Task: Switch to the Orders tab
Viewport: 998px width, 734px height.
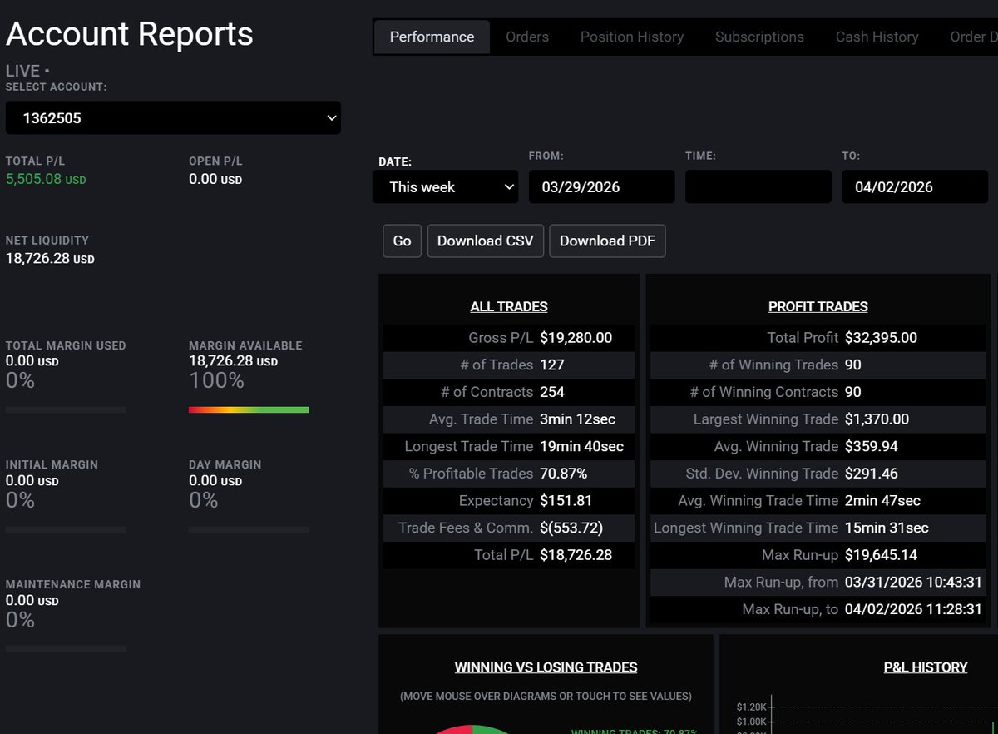Action: (527, 37)
